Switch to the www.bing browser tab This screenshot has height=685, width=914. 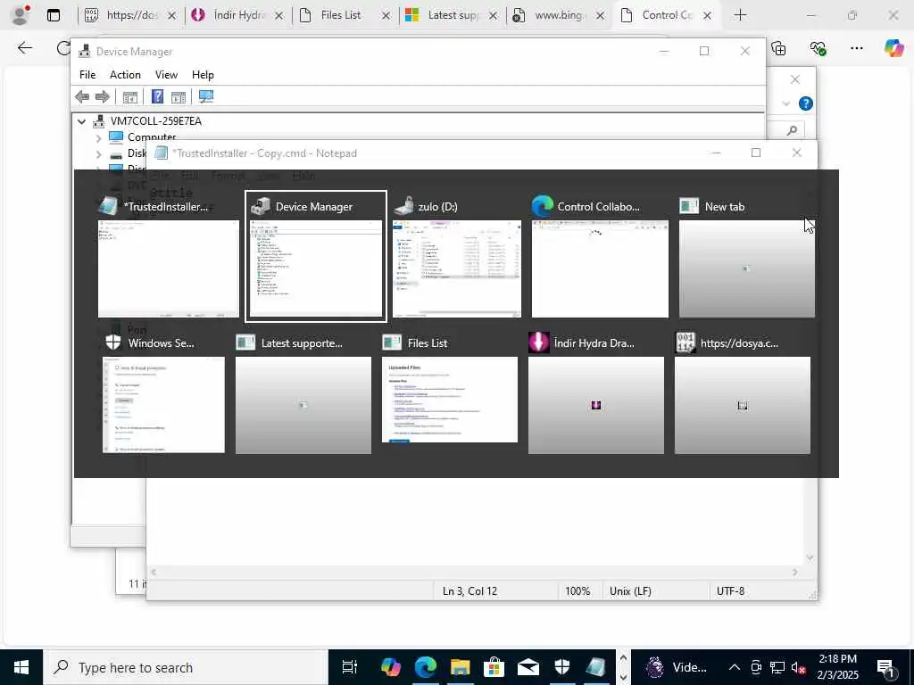pos(559,15)
